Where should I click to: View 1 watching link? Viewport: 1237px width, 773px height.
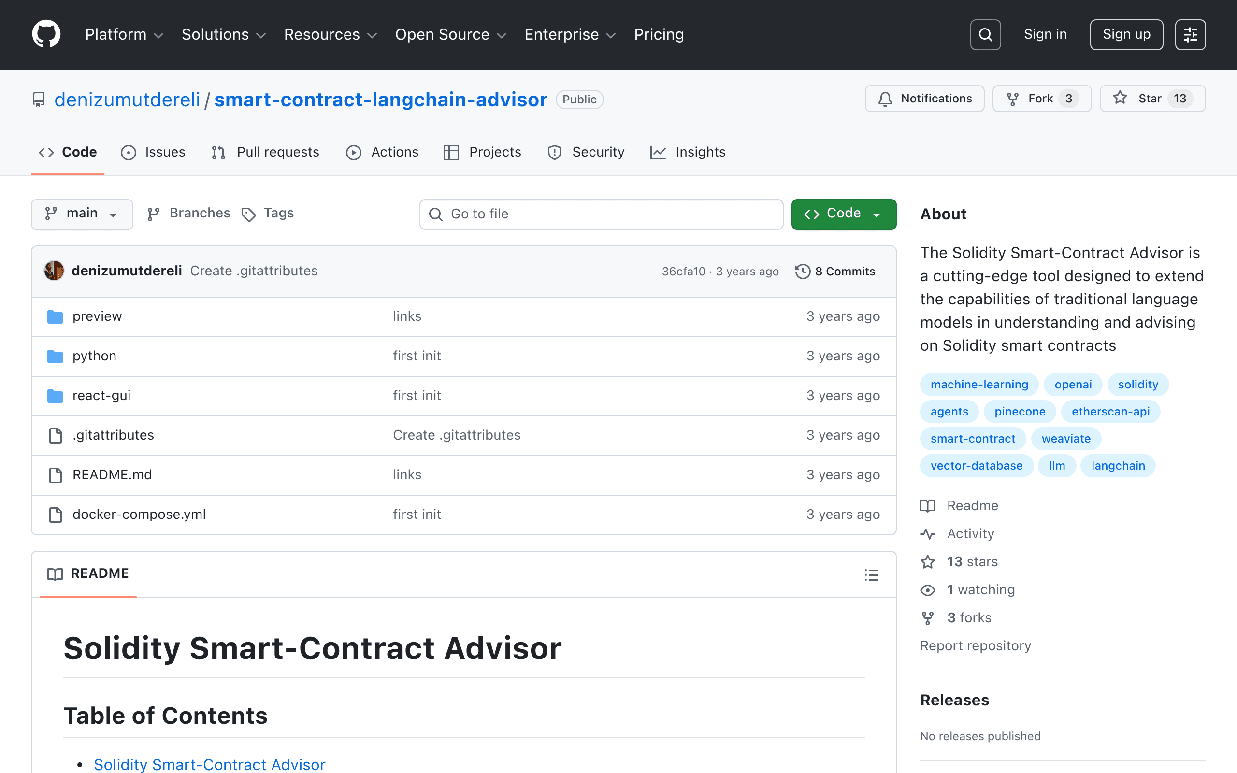point(968,590)
